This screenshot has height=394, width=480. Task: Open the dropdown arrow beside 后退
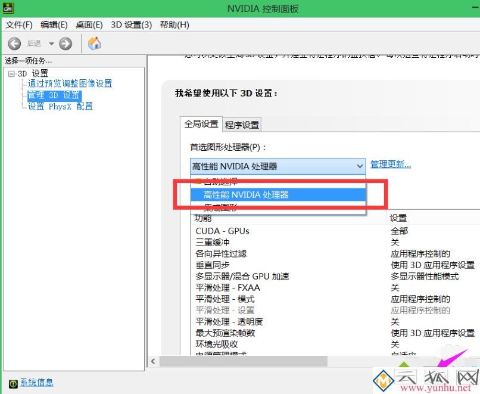(x=51, y=43)
